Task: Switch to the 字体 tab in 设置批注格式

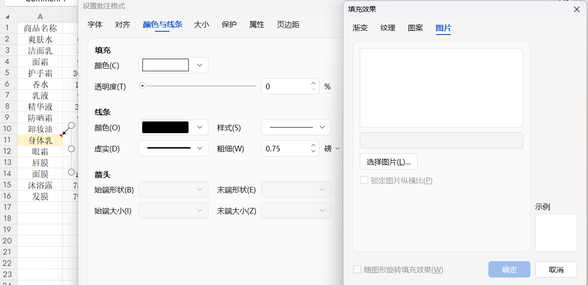Action: pos(95,24)
